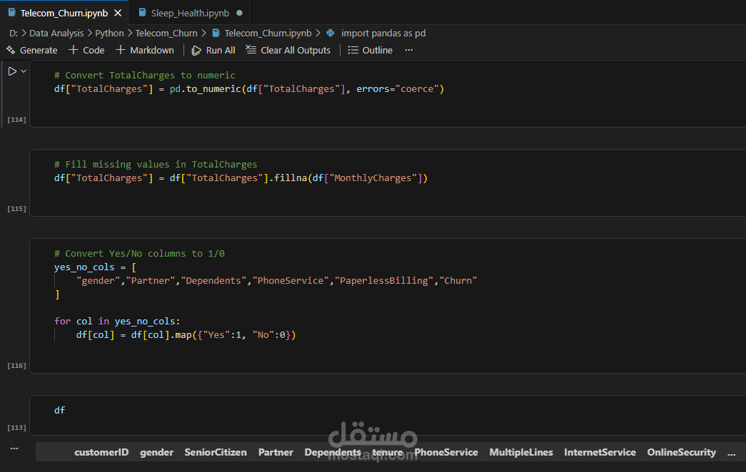Open the Telecom_Churn folder breadcrumb
746x472 pixels.
(x=166, y=33)
